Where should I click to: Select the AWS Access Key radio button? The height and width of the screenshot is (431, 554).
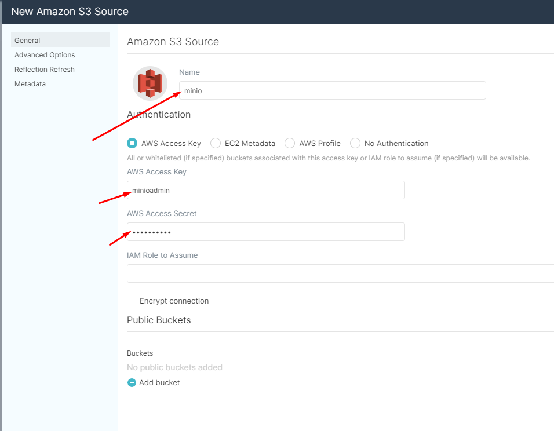pyautogui.click(x=132, y=143)
